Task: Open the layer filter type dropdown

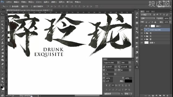Action: [146, 15]
